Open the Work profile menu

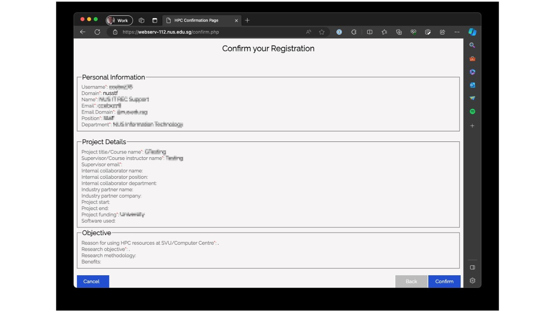click(x=119, y=20)
